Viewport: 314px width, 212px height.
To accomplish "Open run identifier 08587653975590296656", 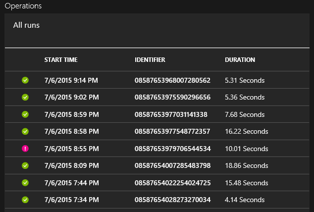I will [x=172, y=97].
